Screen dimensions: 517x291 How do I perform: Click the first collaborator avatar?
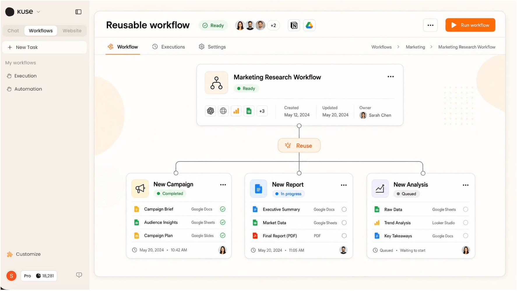click(x=240, y=25)
